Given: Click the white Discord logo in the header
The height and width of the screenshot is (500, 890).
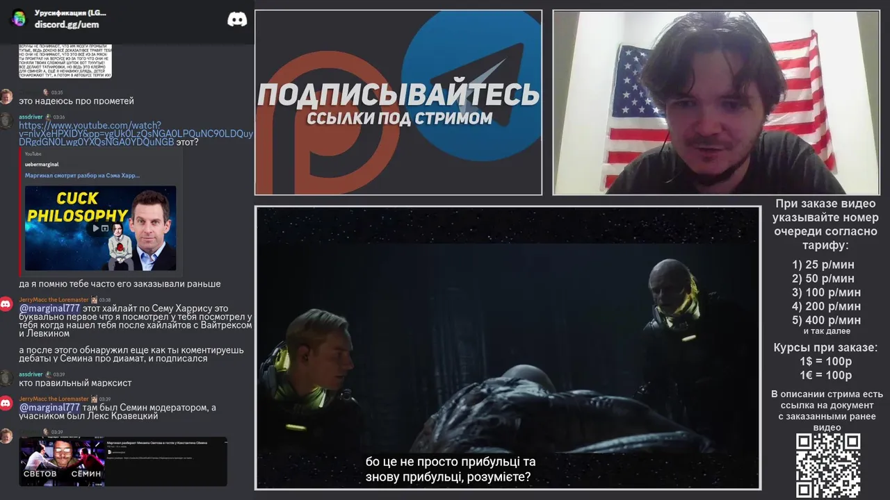Looking at the screenshot, I should click(237, 19).
